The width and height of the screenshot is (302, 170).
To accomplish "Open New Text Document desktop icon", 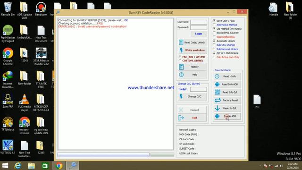I will [41, 34].
